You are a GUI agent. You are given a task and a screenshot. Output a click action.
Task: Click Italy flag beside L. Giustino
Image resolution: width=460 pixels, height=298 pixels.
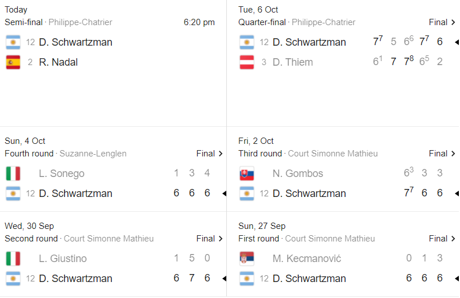(13, 259)
